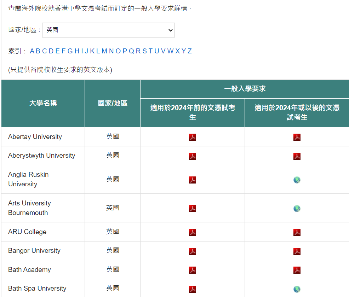Viewport: 349px width, 297px height.
Task: Jump to index letter M
Action: pyautogui.click(x=104, y=51)
